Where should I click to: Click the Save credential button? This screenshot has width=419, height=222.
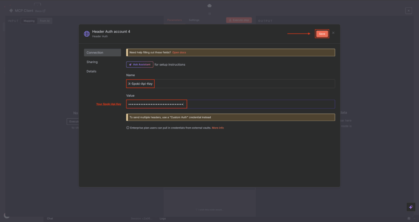(322, 34)
